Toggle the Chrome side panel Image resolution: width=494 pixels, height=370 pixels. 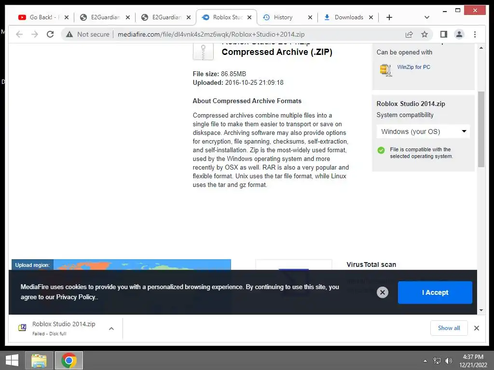[x=444, y=34]
